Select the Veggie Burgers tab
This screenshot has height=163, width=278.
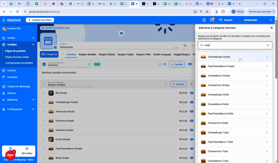coord(182,54)
